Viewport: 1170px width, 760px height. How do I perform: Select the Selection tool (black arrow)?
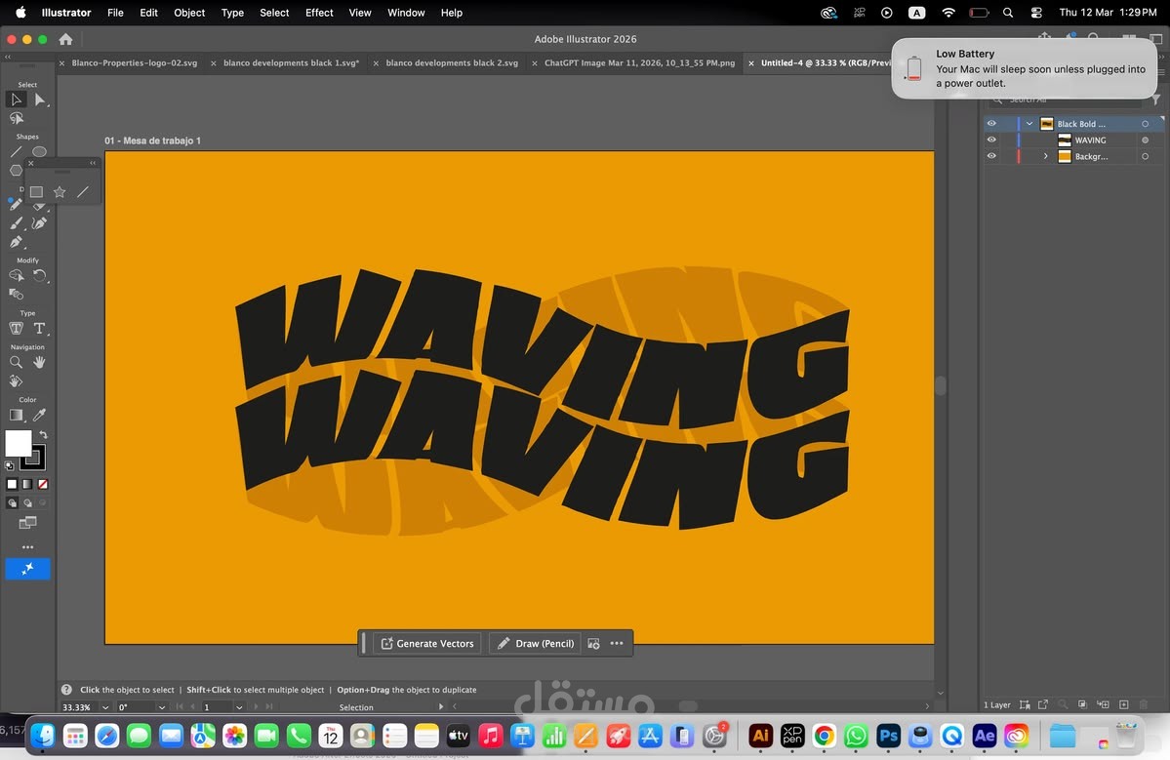pos(16,100)
